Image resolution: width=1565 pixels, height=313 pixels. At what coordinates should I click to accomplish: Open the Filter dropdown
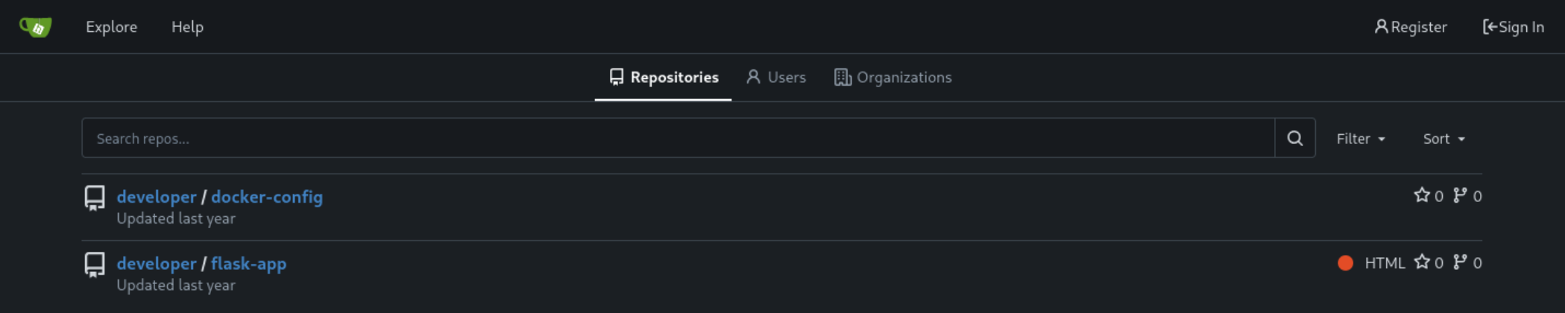click(1361, 139)
